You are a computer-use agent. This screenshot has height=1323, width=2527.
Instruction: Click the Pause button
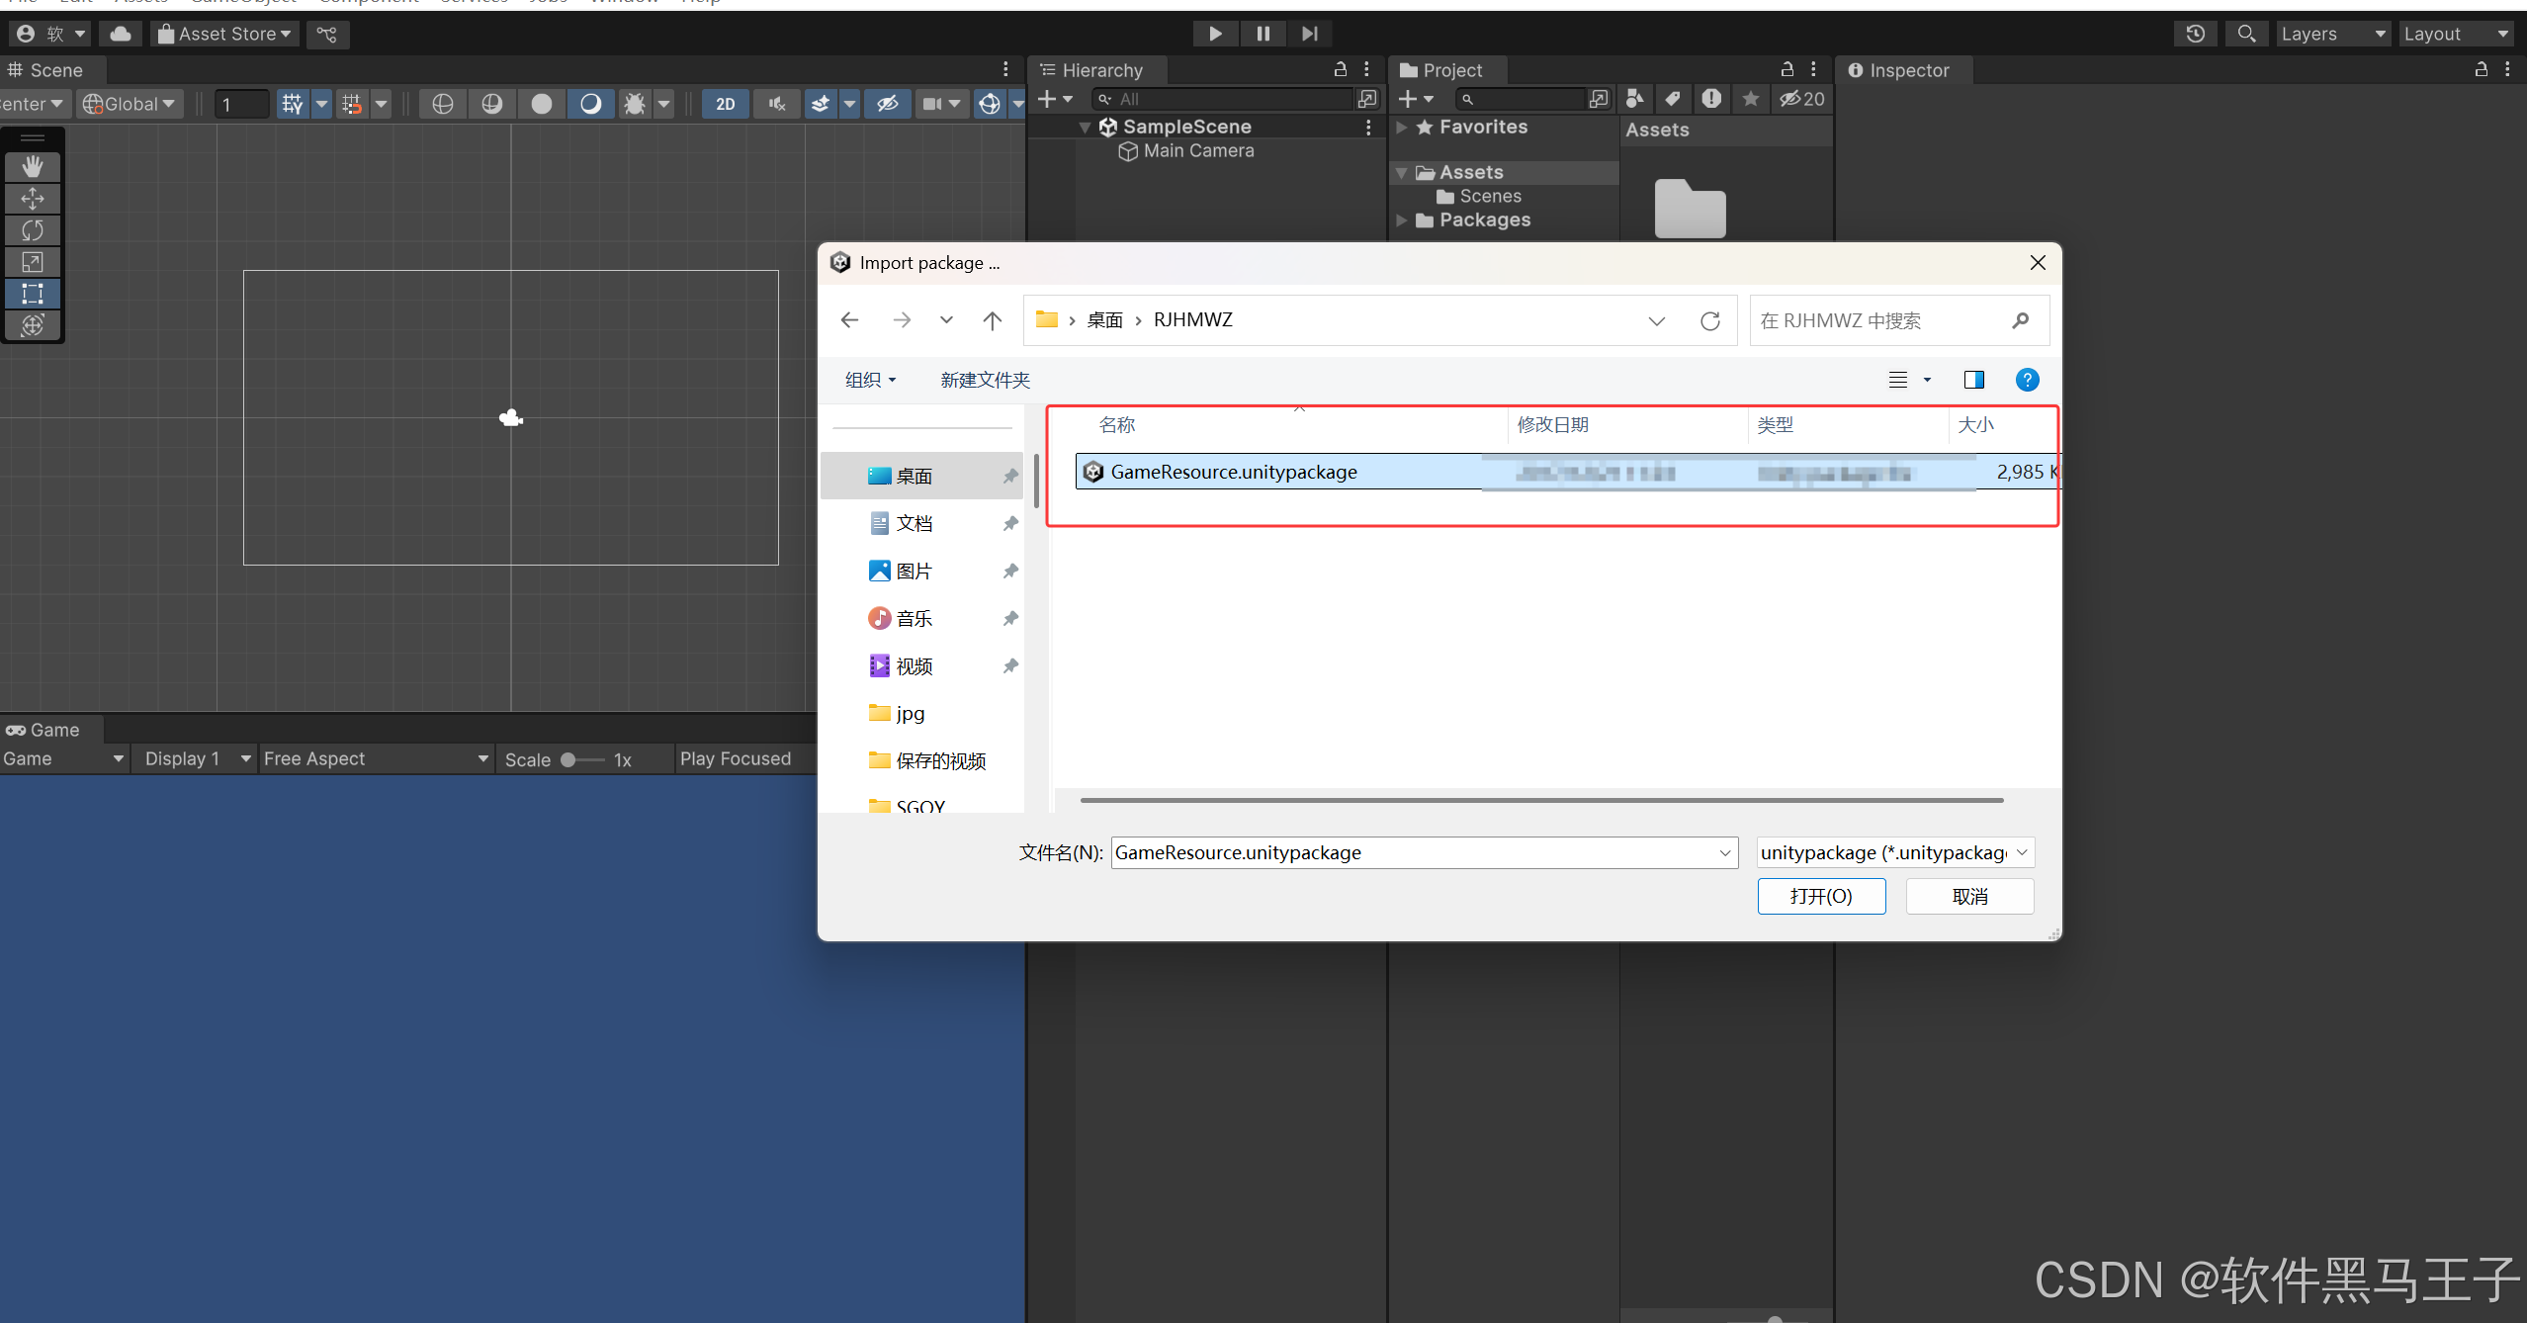point(1263,34)
